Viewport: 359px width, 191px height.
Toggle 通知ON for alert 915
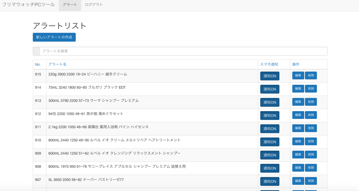(270, 76)
